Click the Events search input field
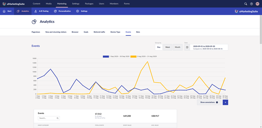The image size is (262, 128). pyautogui.click(x=49, y=118)
